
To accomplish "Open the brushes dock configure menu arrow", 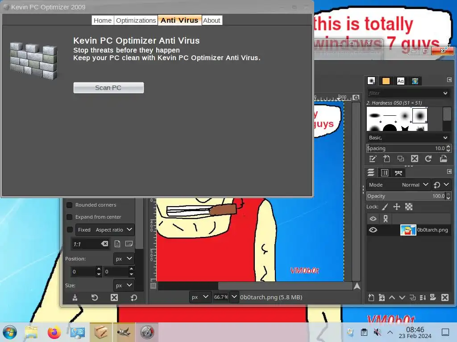I will (449, 80).
